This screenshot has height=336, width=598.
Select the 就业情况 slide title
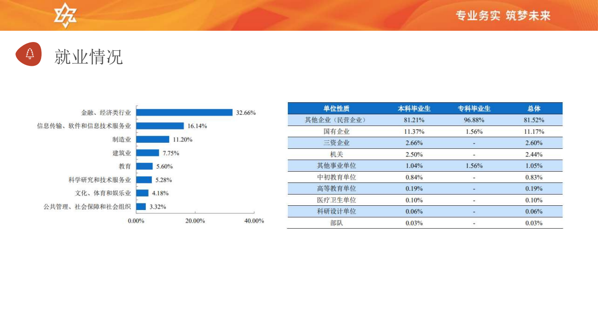click(x=88, y=56)
